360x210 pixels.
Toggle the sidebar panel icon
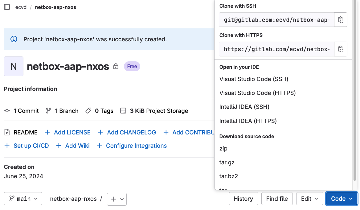click(7, 7)
